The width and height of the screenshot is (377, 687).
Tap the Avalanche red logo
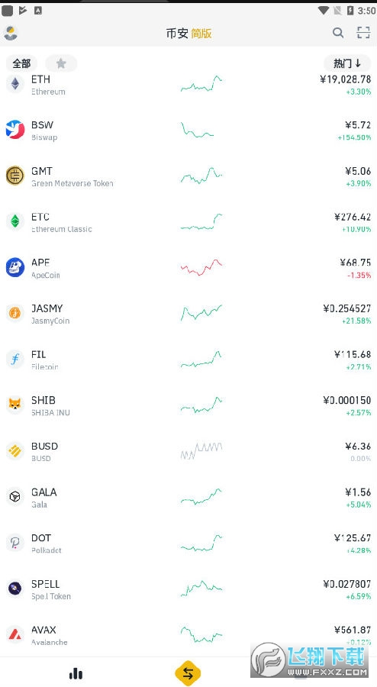[15, 634]
